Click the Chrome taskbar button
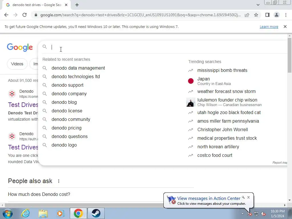Image resolution: width=292 pixels, height=219 pixels. coord(78,213)
